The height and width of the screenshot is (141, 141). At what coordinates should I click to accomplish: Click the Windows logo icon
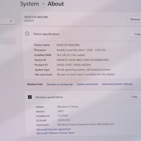click(x=30, y=97)
